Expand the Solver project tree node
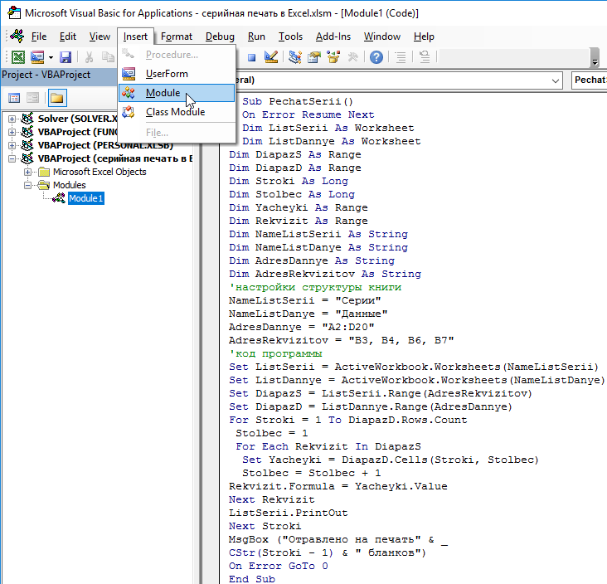Screen dimensions: 607x584 (x=12, y=119)
